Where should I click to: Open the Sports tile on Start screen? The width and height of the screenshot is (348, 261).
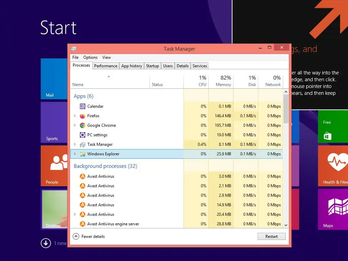(x=54, y=122)
